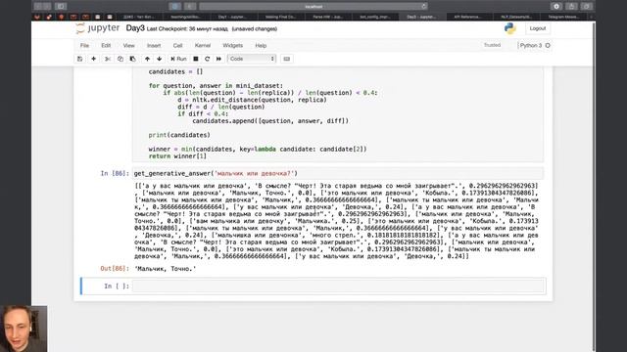This screenshot has height=352, width=627.
Task: Click the kernel idle circle indicator
Action: [x=548, y=46]
